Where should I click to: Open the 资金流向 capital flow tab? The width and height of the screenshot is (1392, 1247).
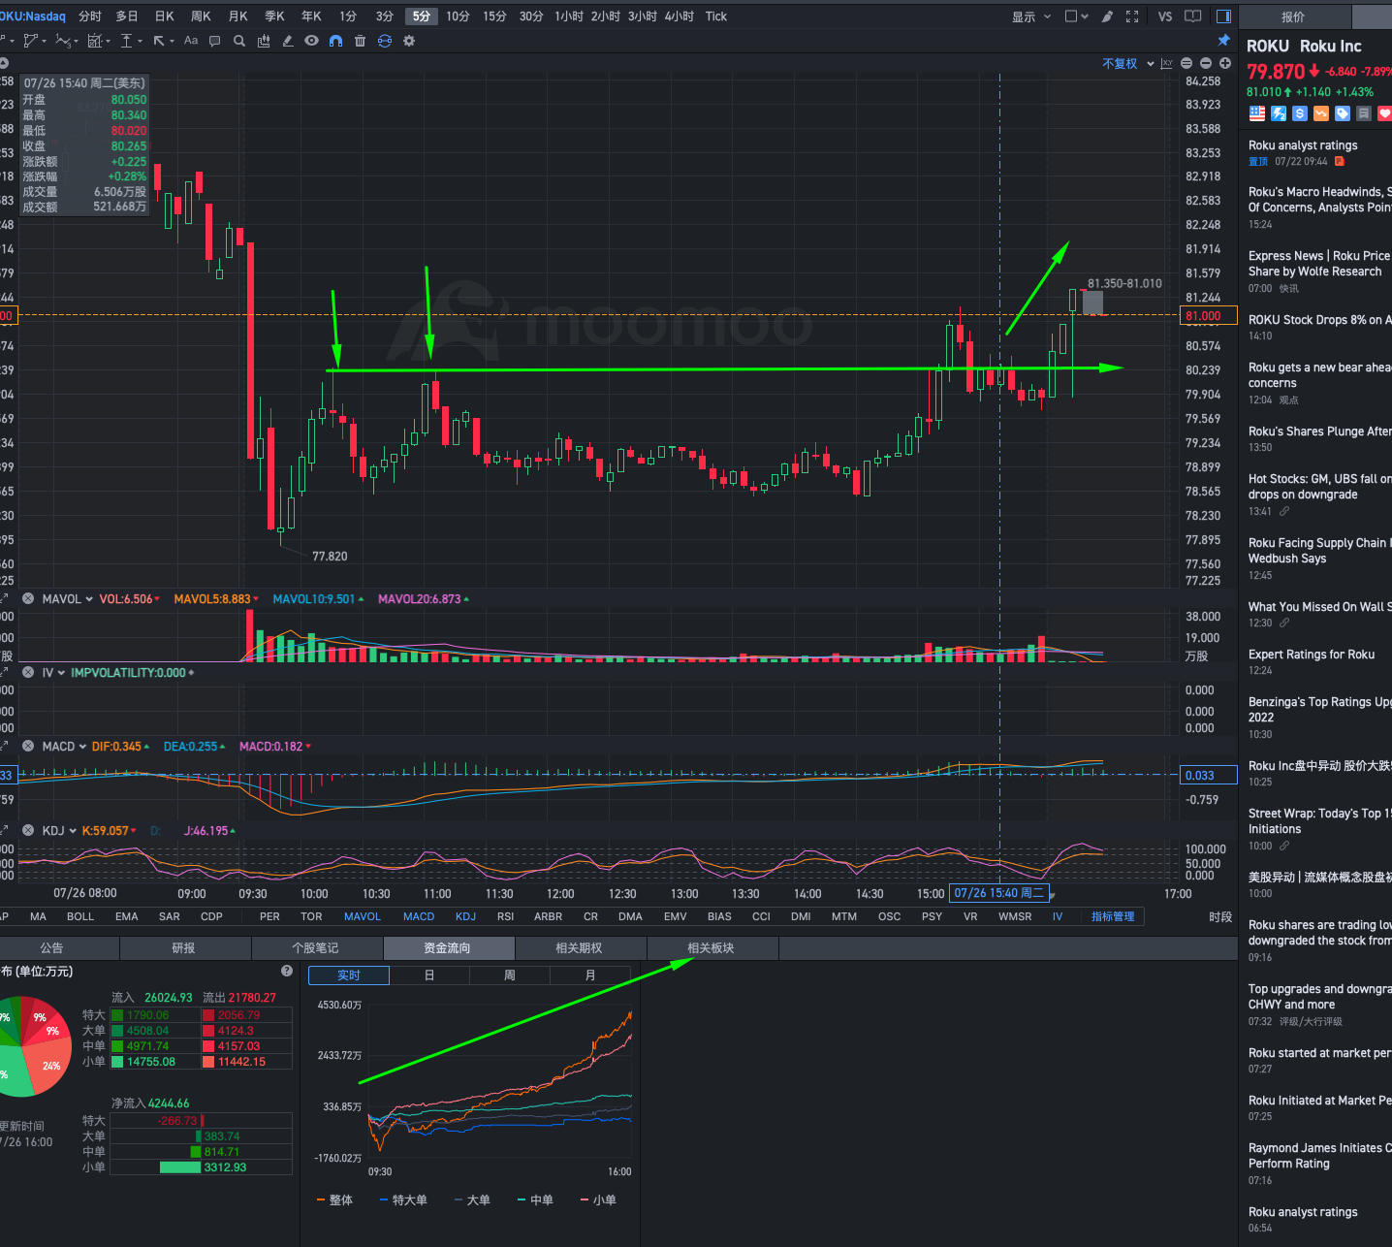click(448, 948)
